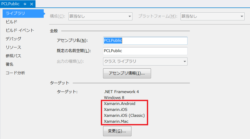Viewport: 250px width, 139px height.
Task: Click the .NET Framework 4 target entry
Action: [x=121, y=92]
